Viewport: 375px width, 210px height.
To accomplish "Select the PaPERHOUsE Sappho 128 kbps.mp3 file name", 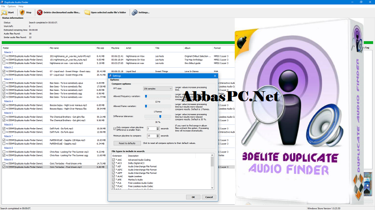I will click(x=67, y=140).
